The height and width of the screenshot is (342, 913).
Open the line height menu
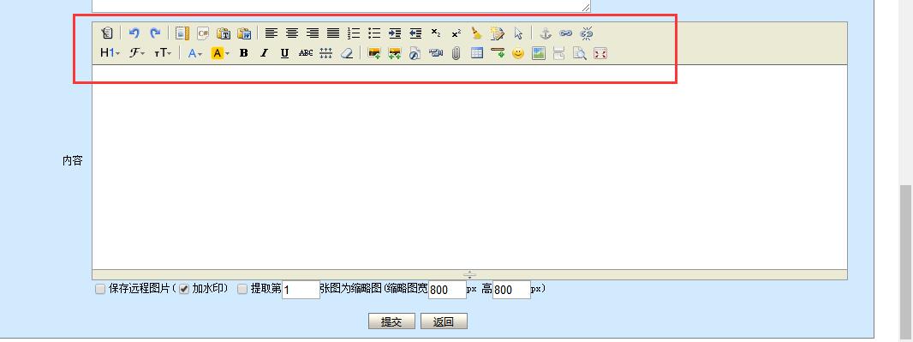pyautogui.click(x=326, y=53)
